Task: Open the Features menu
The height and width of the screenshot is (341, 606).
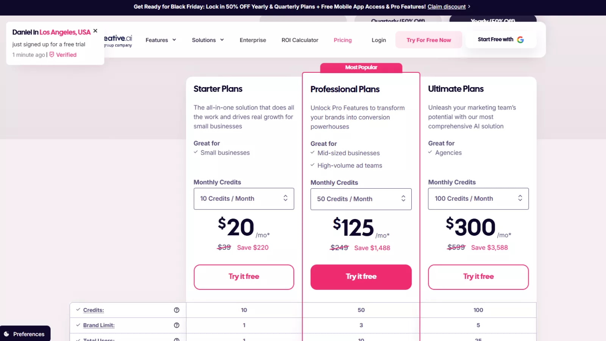Action: (x=161, y=40)
